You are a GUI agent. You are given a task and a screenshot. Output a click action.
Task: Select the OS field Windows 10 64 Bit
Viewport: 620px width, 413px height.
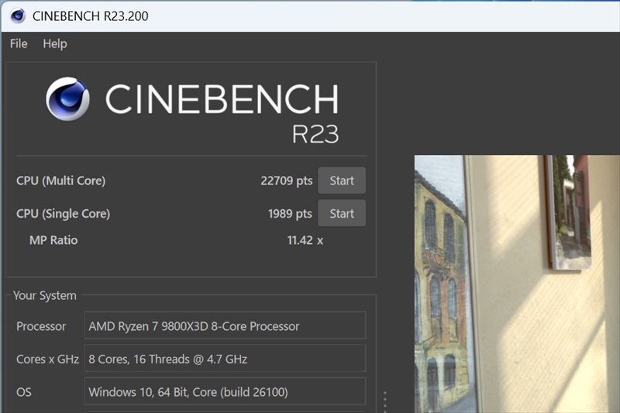pos(225,391)
